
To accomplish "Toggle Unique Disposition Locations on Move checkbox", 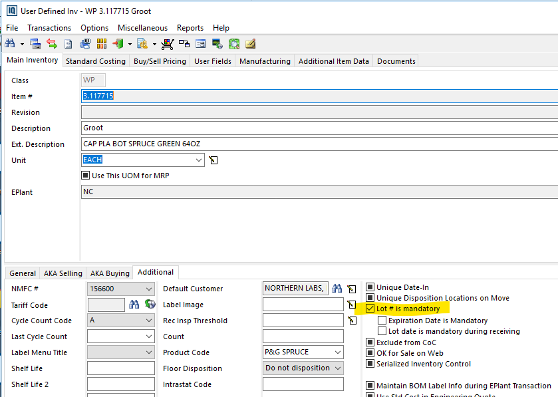I will click(x=370, y=298).
